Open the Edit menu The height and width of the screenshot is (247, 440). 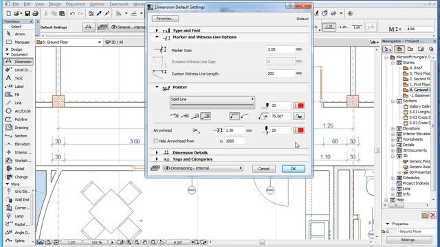[x=27, y=4]
